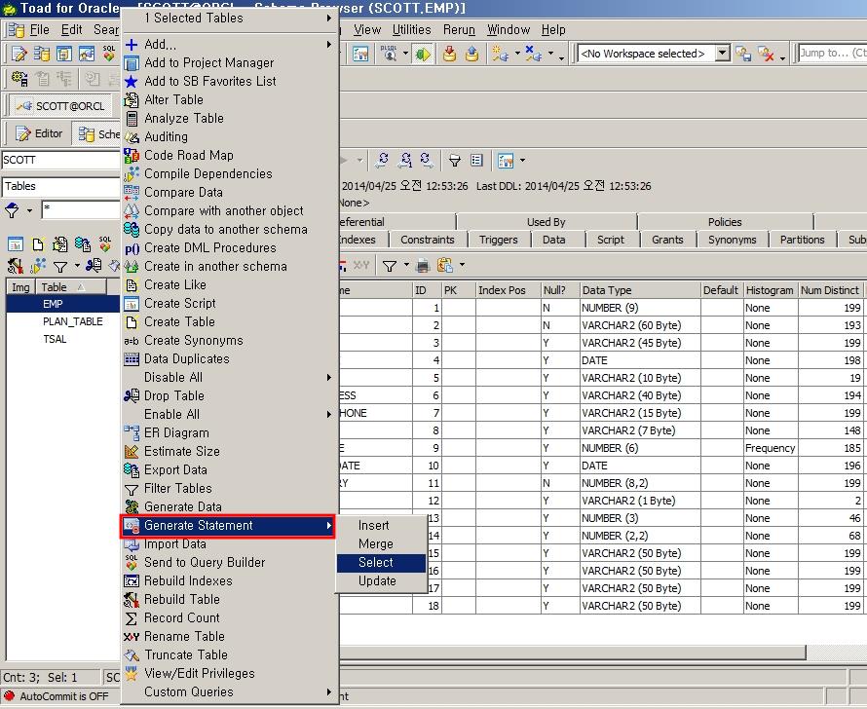Image resolution: width=867 pixels, height=709 pixels.
Task: Choose Export Data from context menu
Action: pos(175,469)
